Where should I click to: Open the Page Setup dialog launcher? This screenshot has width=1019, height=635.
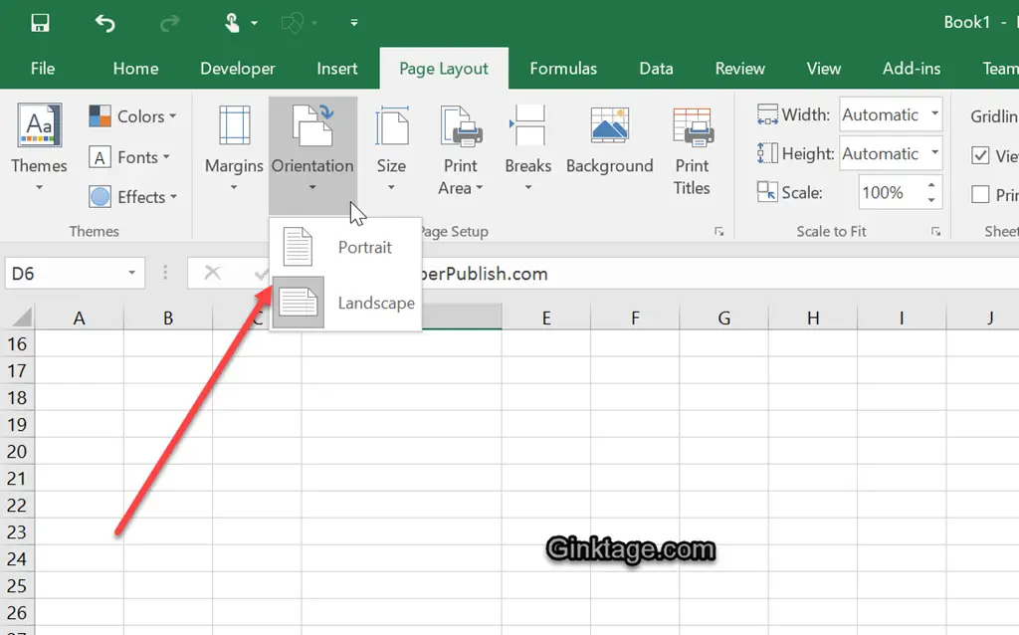[718, 231]
